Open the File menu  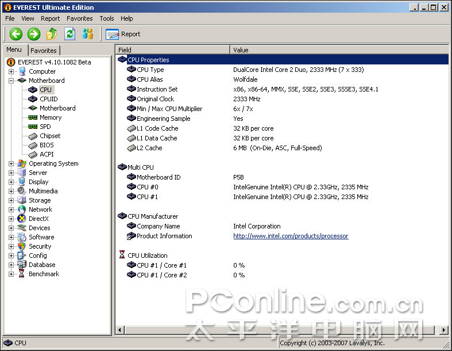(10, 18)
